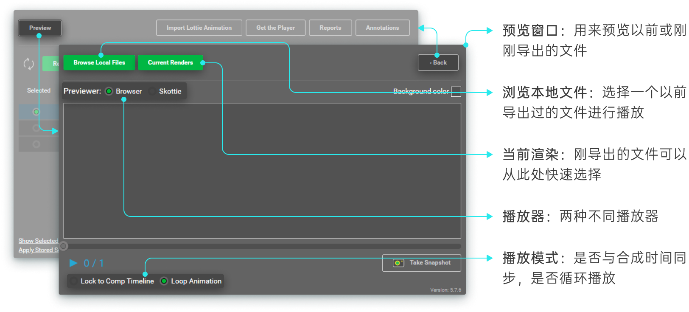Open Get the Player
Screen dimensions: 689x312
pyautogui.click(x=275, y=28)
